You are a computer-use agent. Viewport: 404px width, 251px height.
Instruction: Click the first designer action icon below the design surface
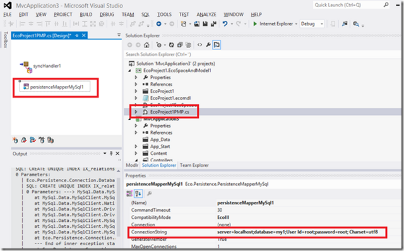[x=15, y=140]
